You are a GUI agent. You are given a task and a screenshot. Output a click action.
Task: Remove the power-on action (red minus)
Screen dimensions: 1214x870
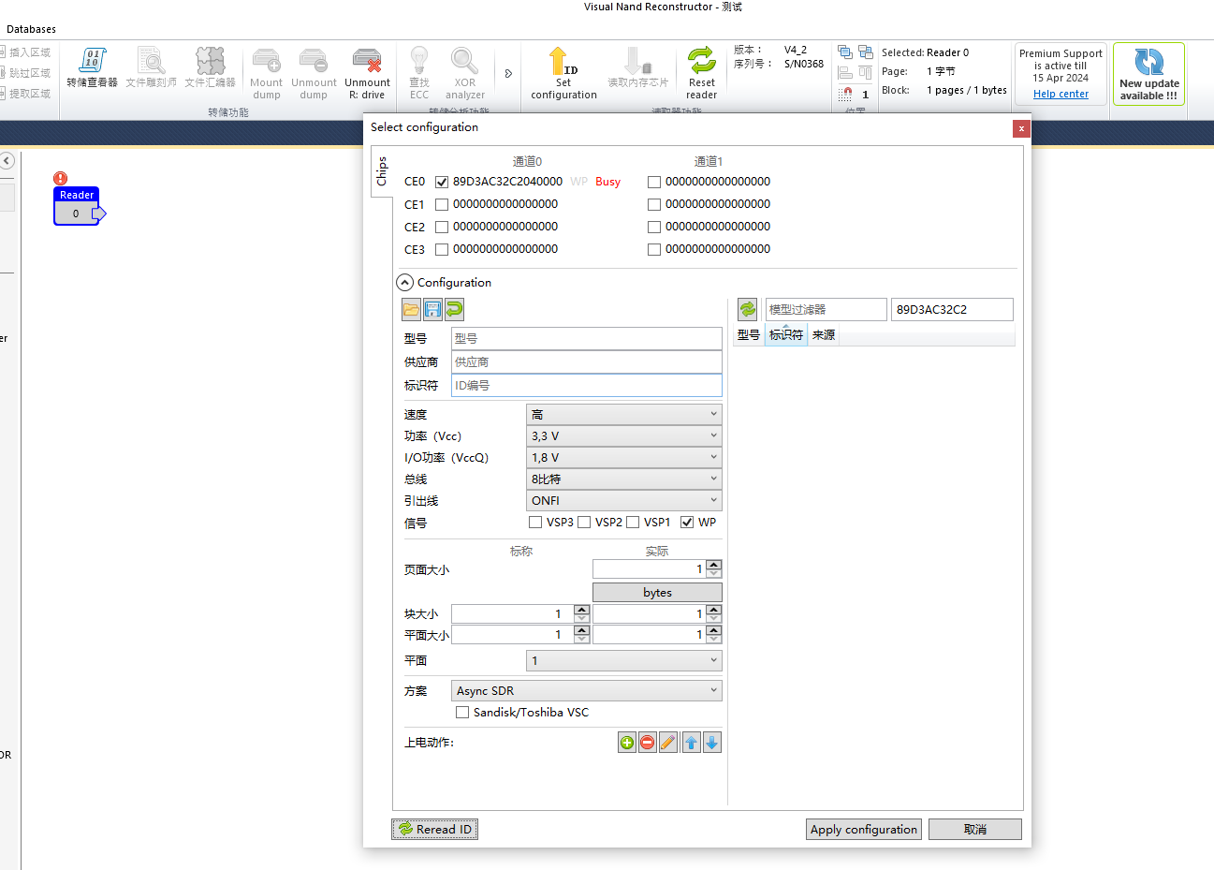click(x=648, y=743)
